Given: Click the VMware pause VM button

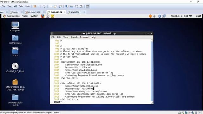Looking at the screenshot, I should 35,6.
